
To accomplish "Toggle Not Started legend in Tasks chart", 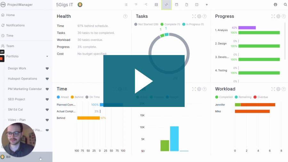I will click(146, 24).
